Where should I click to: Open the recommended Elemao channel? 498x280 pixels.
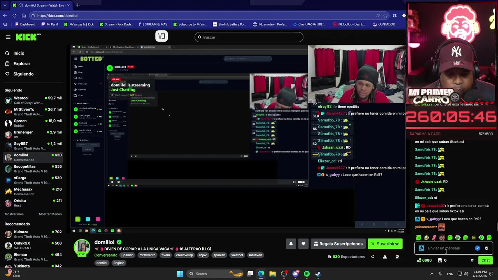click(33, 257)
